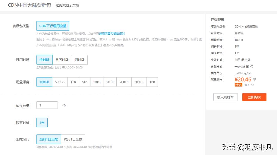This screenshot has width=277, height=155.
Task: Click the info icon next to ¥20.46 price
Action: click(254, 79)
